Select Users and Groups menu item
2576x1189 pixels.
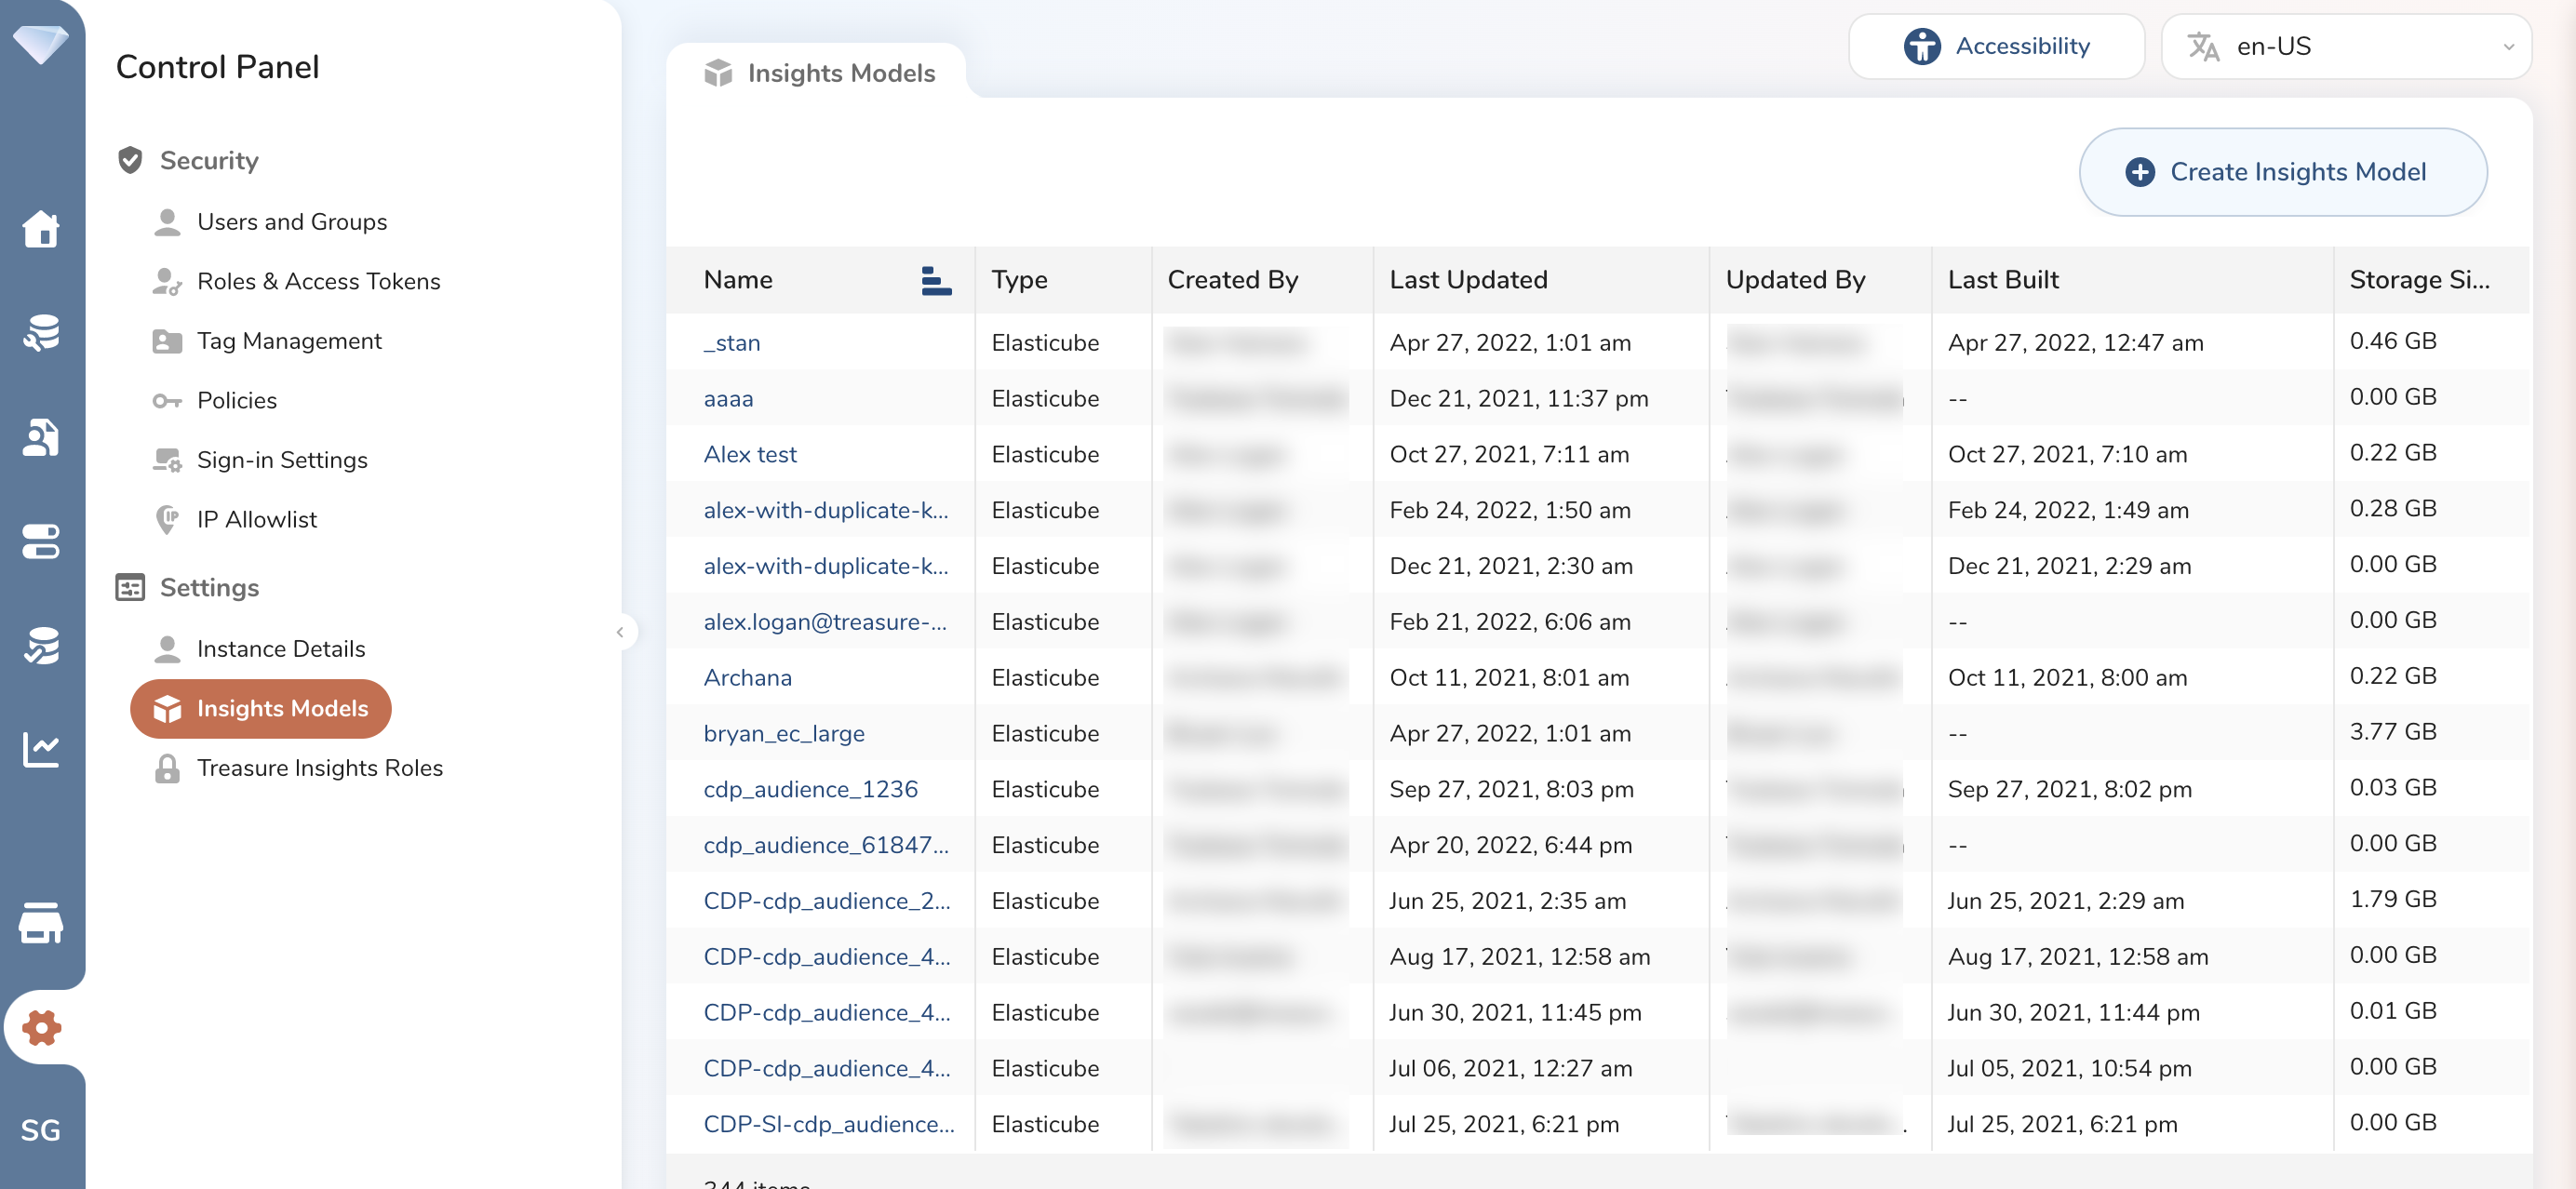291,222
